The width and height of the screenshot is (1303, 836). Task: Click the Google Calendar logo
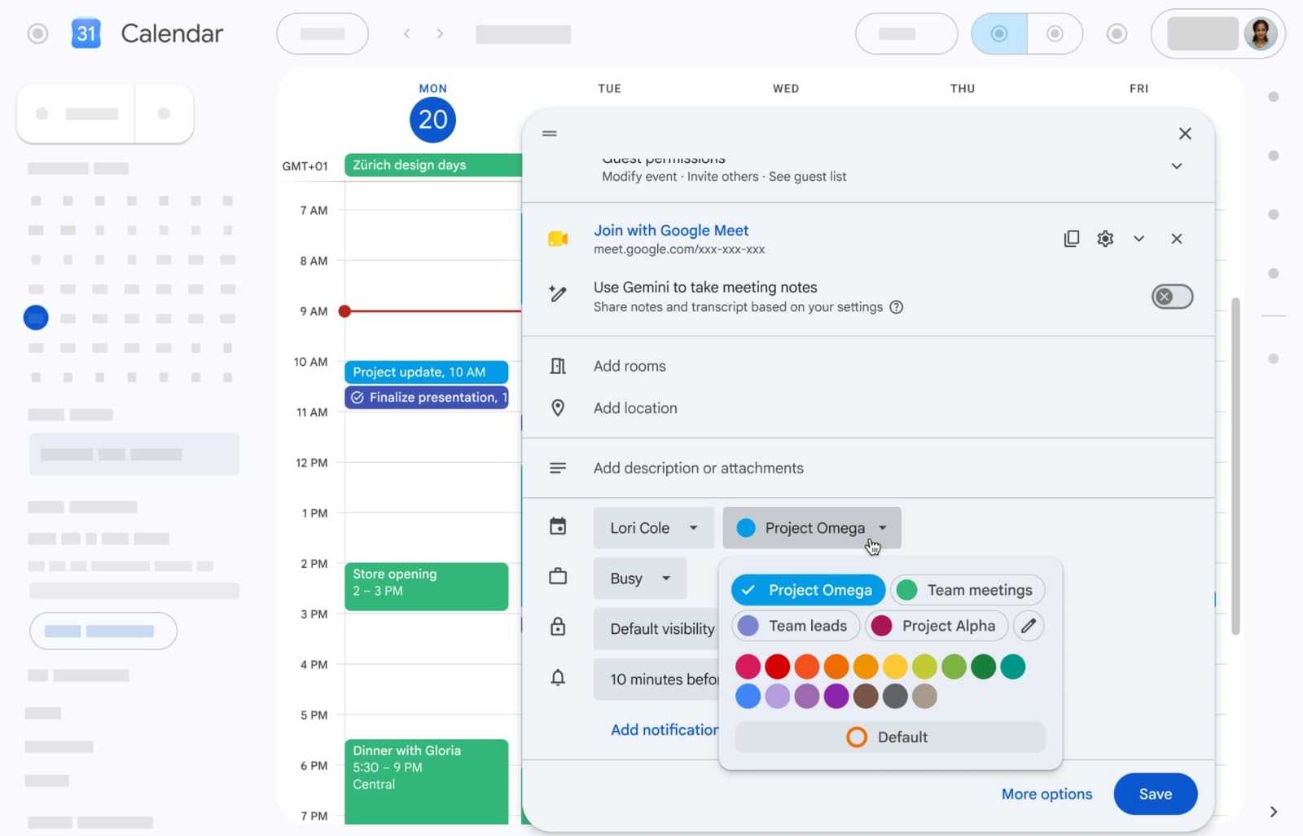tap(86, 33)
